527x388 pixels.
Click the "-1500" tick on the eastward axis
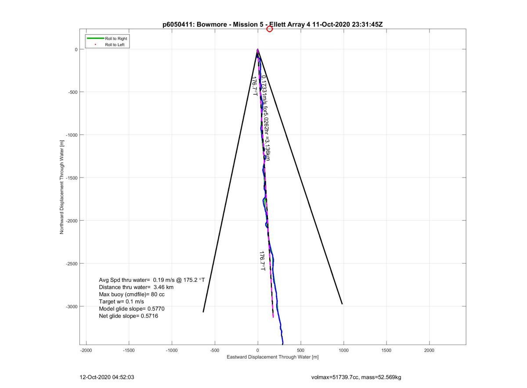tap(129, 350)
